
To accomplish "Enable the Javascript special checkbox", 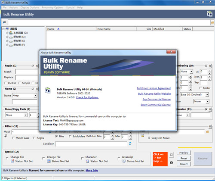I will (119, 158).
